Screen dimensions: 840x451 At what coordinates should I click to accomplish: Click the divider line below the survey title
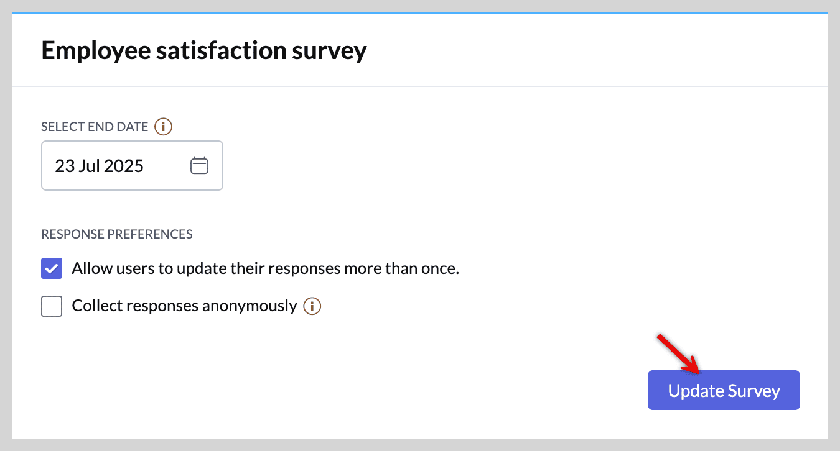pos(420,86)
